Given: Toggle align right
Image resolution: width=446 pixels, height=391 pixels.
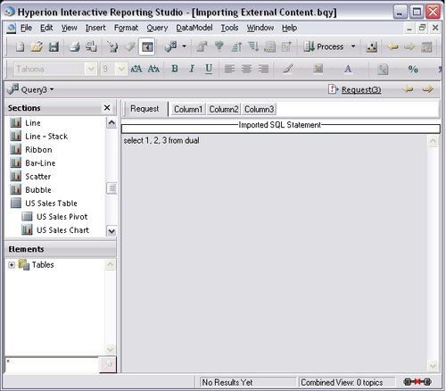Looking at the screenshot, I should point(263,69).
